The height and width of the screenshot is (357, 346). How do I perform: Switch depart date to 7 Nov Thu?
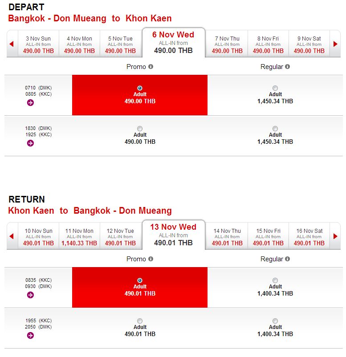point(227,45)
